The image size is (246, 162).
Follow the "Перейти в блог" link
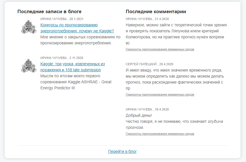click(x=122, y=151)
